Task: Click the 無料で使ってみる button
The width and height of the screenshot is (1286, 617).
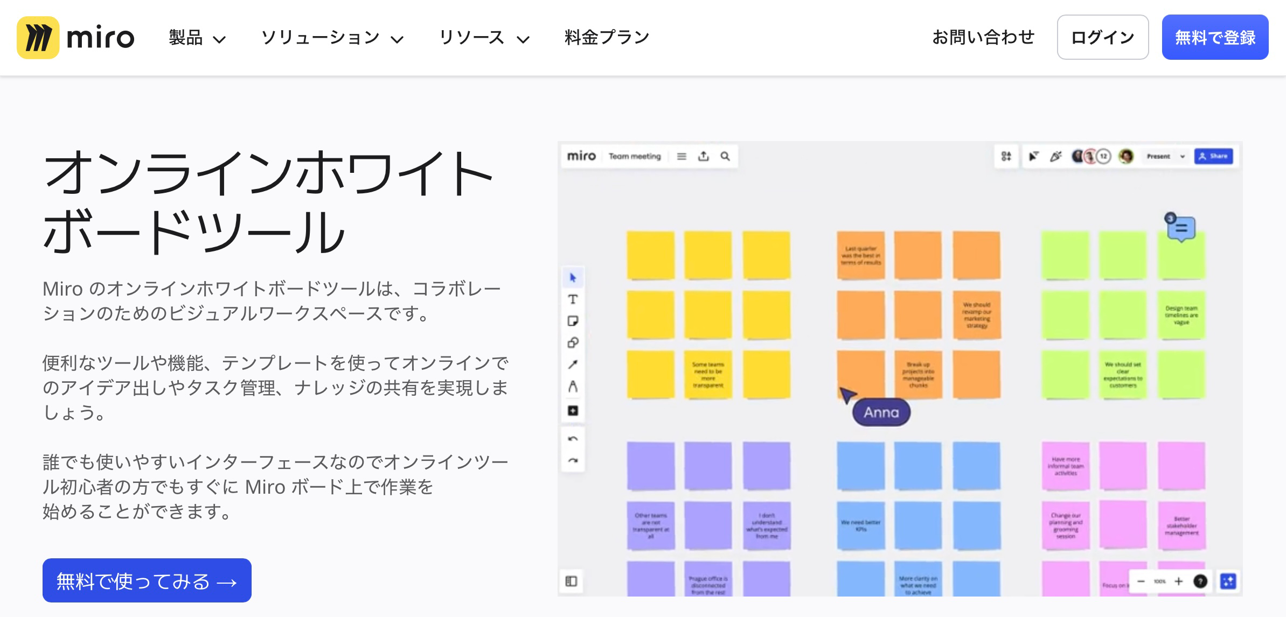Action: pos(147,580)
